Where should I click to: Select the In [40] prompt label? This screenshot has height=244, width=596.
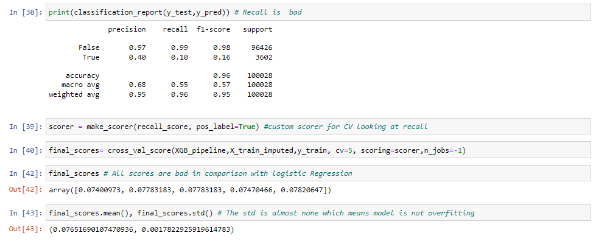26,151
